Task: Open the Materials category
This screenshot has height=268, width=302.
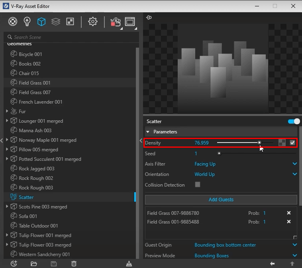Action: [13, 21]
